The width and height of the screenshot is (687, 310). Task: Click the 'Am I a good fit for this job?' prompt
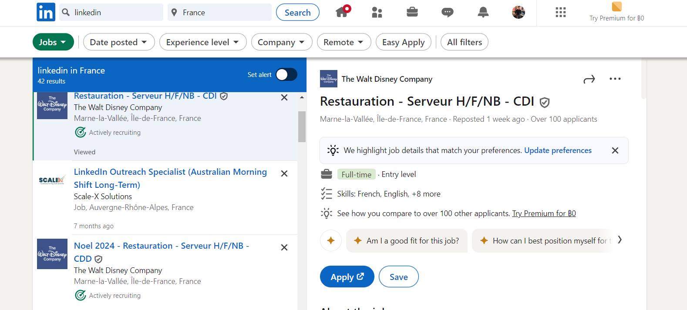407,240
